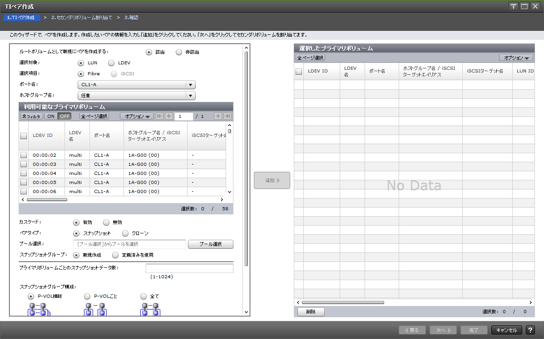Choose クローン as the pair type
544x339 pixels.
125,233
